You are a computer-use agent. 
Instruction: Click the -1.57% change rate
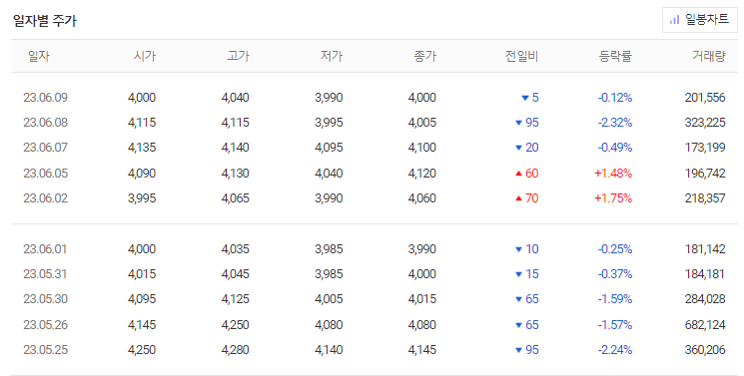tap(615, 325)
